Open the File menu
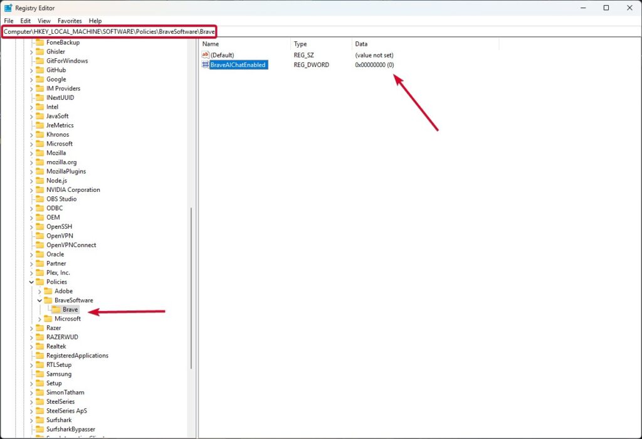642x439 pixels. point(9,21)
